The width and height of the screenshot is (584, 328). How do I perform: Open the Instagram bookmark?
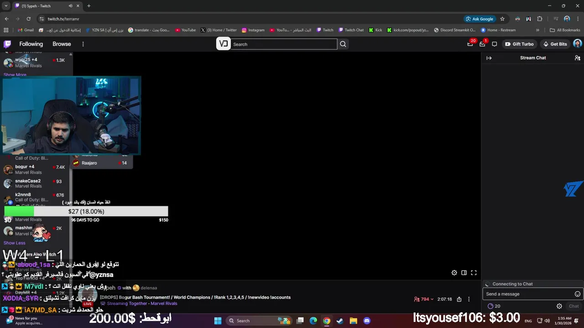(253, 30)
